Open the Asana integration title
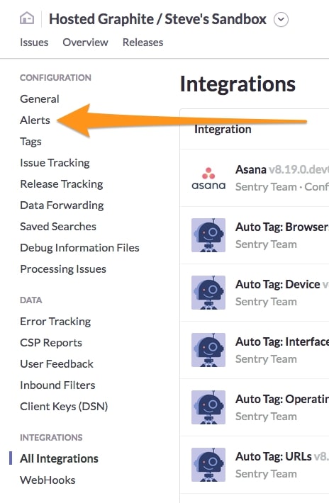The height and width of the screenshot is (503, 329). 251,169
